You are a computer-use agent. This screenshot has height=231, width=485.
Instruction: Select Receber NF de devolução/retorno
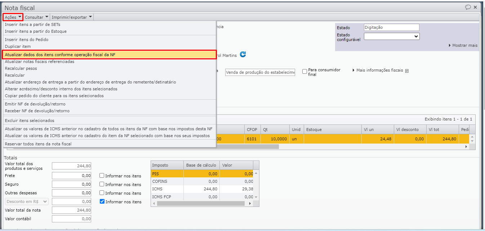[x=110, y=111]
